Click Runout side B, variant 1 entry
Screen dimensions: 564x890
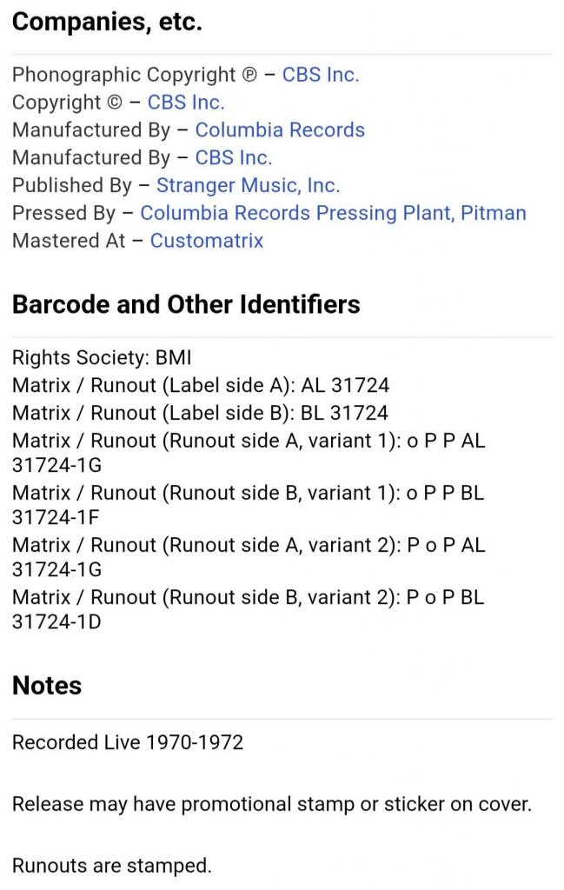248,505
